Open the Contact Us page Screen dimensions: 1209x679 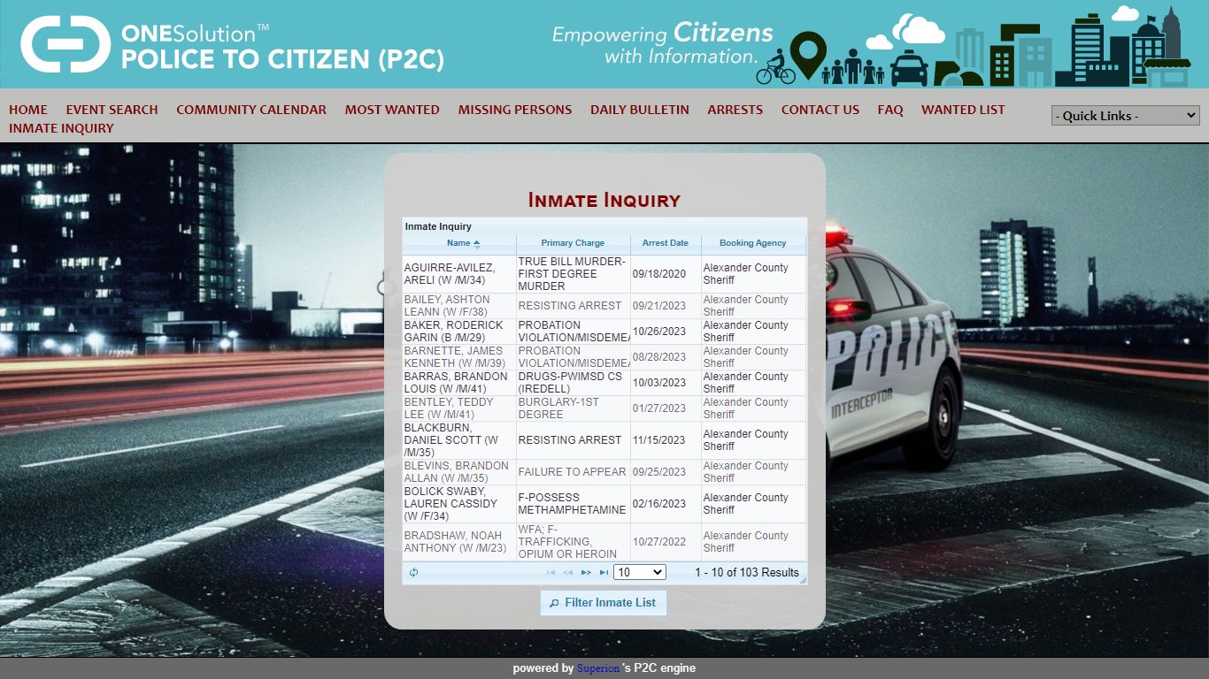[x=820, y=110]
